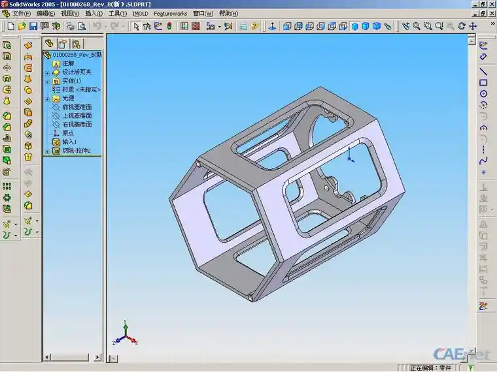
Task: Click the Smart Dimension icon on right toolbar
Action: click(483, 57)
